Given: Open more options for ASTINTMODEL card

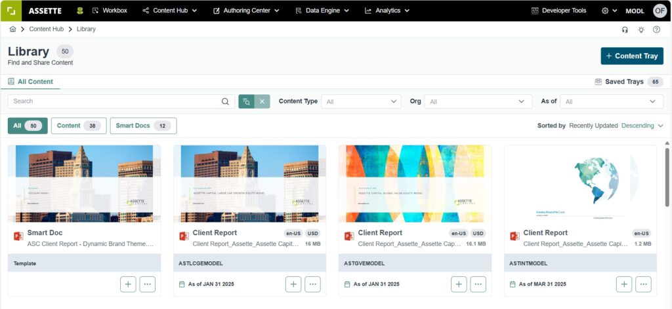Looking at the screenshot, I should pyautogui.click(x=644, y=284).
